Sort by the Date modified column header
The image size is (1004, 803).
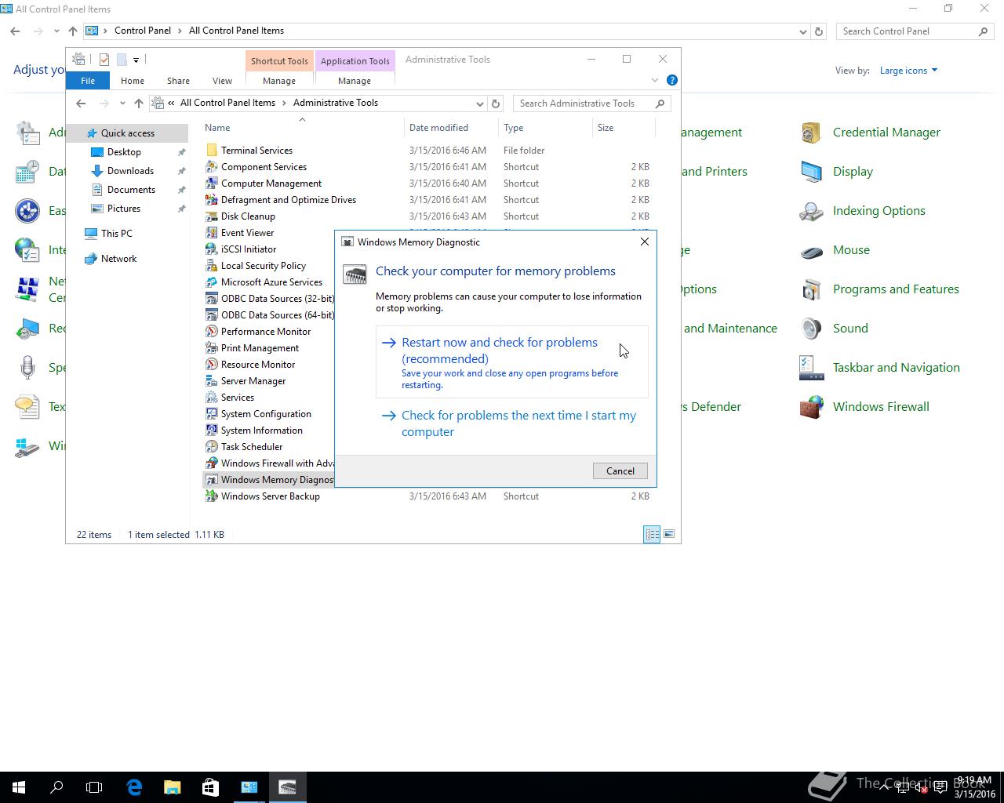[452, 128]
